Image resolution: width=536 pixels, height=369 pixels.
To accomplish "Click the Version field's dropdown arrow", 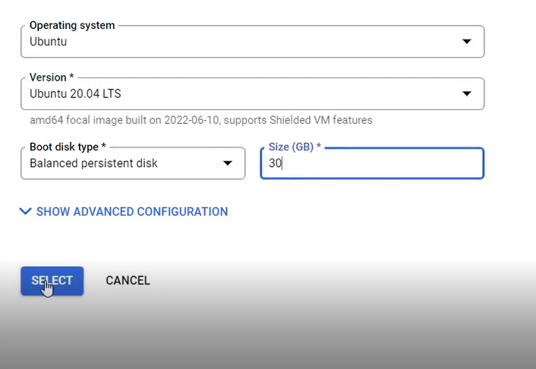I will [467, 93].
